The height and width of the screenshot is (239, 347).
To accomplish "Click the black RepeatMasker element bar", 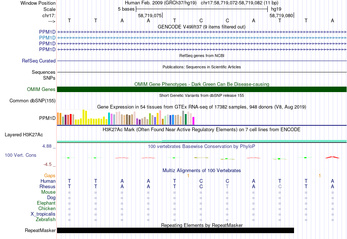I will (175, 230).
